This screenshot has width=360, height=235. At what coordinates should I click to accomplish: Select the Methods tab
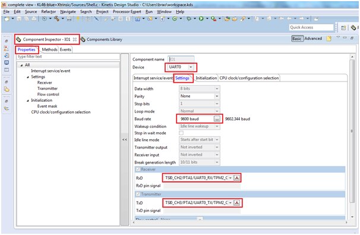tap(49, 49)
